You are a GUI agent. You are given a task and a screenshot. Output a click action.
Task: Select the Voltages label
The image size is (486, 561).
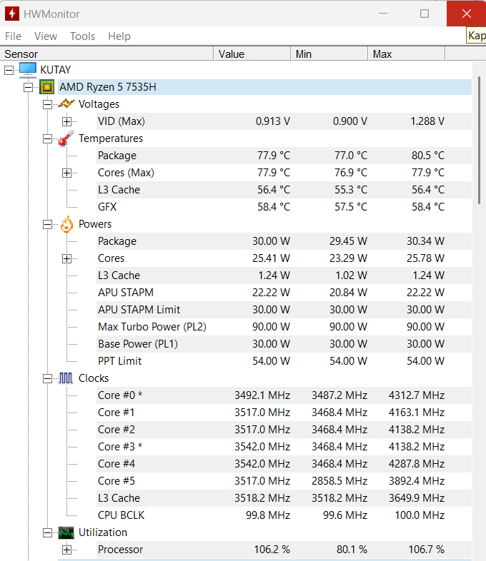(99, 104)
